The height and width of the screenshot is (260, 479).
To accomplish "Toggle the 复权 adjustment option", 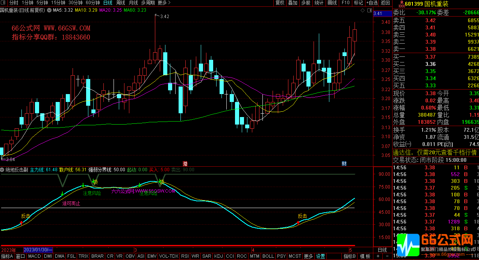I will tap(280, 3).
